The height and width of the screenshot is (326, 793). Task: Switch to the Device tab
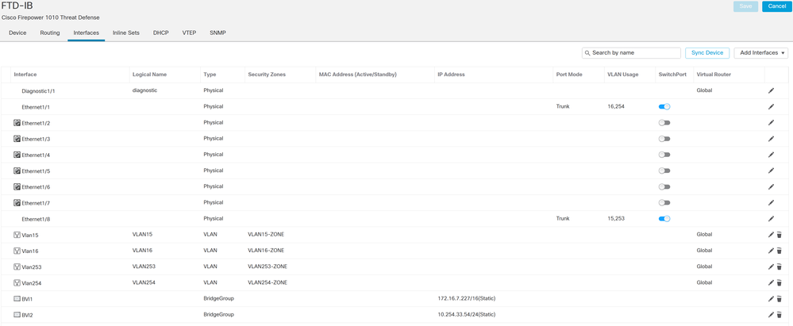click(17, 33)
